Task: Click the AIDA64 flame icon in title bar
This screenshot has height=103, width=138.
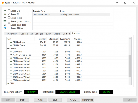Action: (x=3, y=2)
